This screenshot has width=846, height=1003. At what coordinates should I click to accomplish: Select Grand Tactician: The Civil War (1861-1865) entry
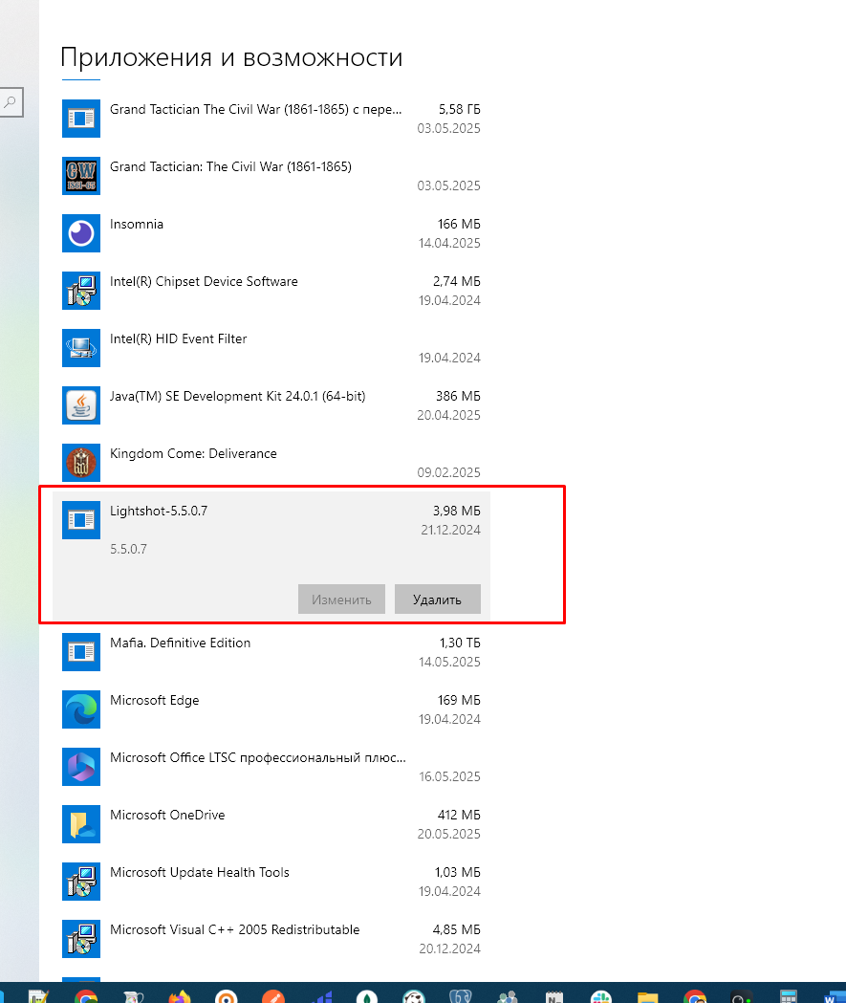230,167
